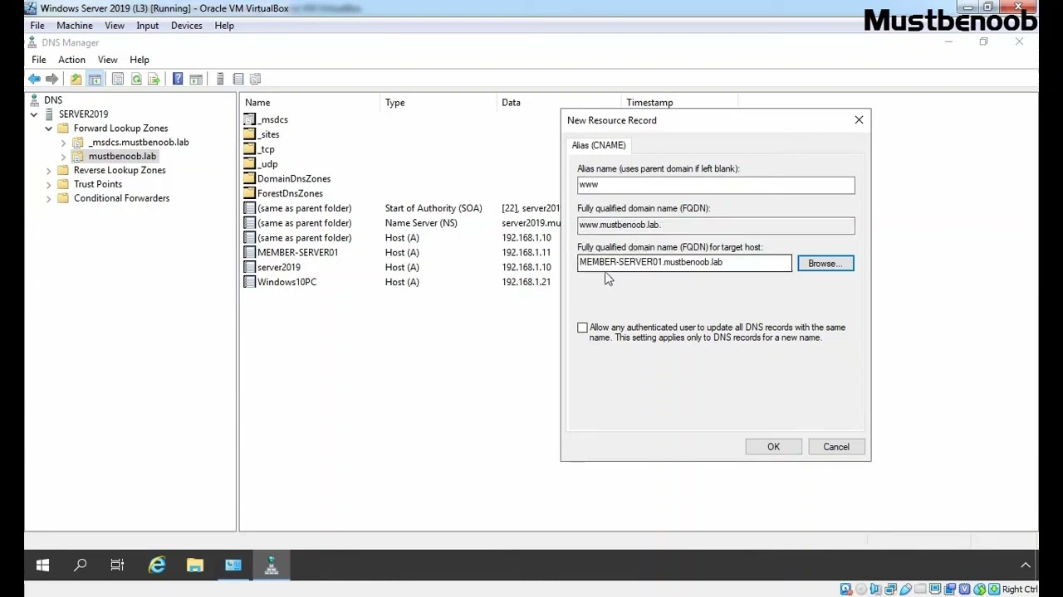Expand mustbenoob.lab zone node
1063x597 pixels.
click(64, 157)
